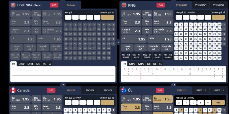Click the Canada flag icon

click(13, 90)
